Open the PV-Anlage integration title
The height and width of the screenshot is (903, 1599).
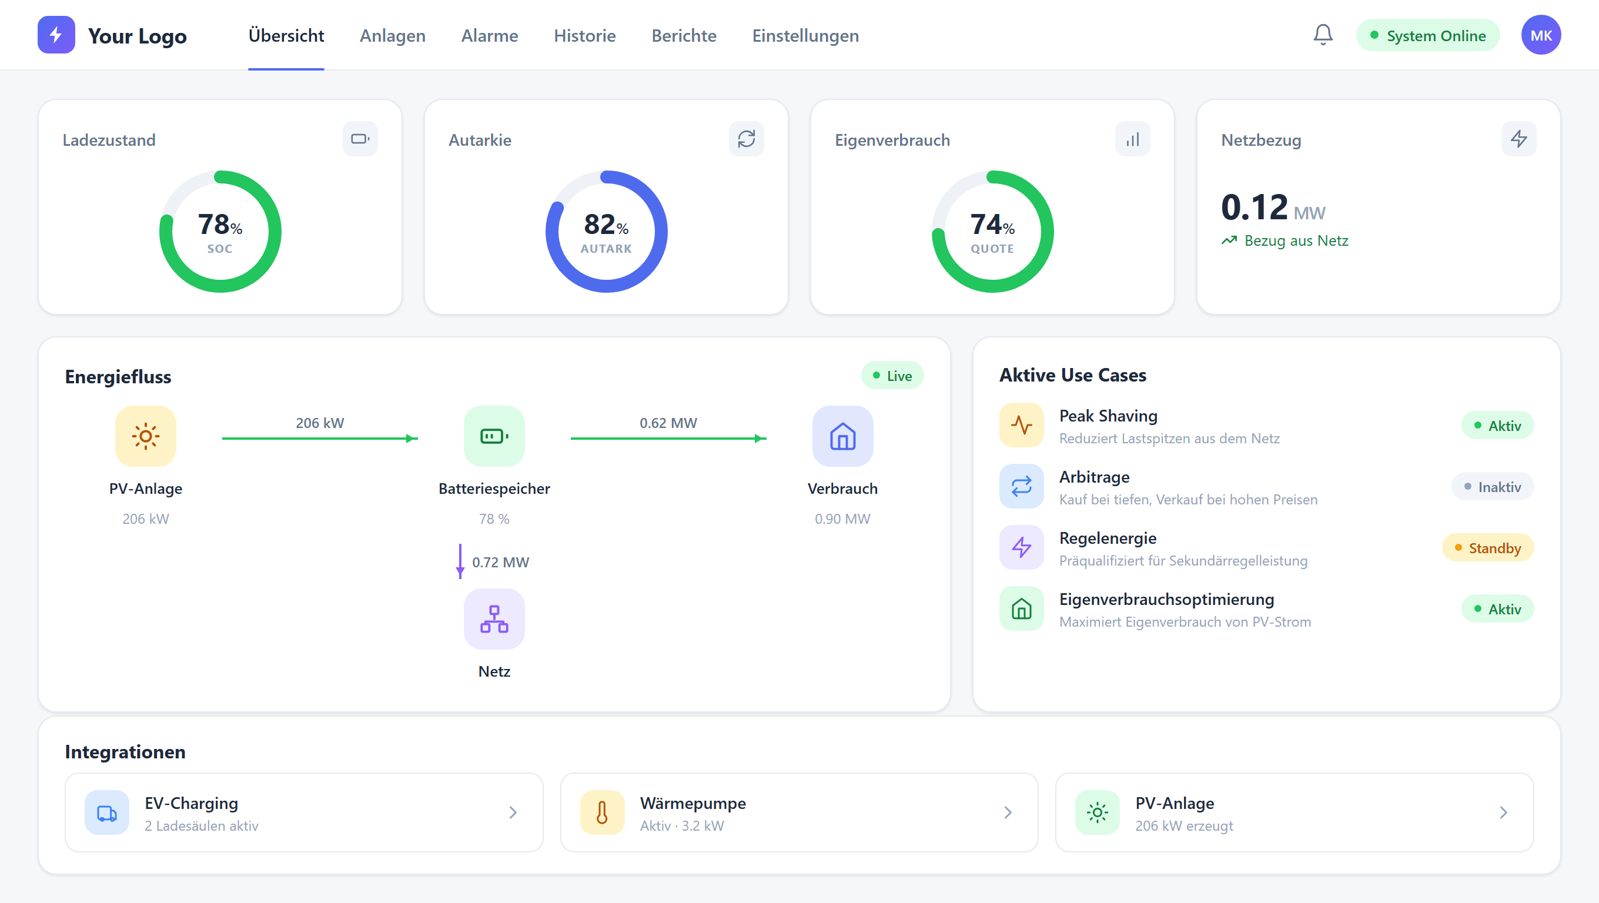[x=1175, y=803]
